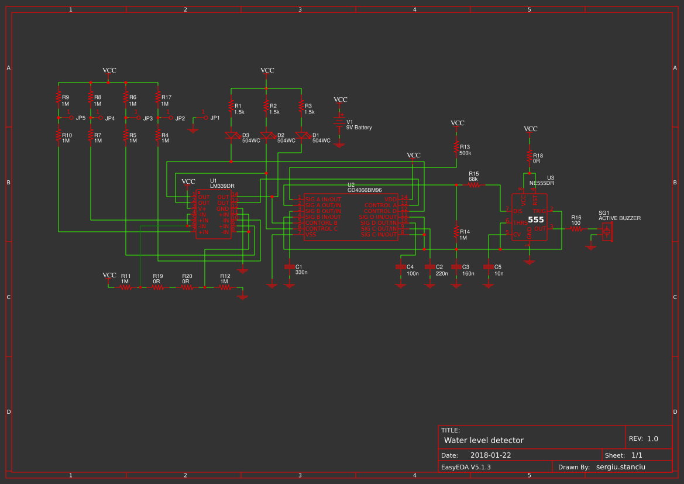Select the V1 battery symbol
The image size is (684, 484).
click(339, 121)
